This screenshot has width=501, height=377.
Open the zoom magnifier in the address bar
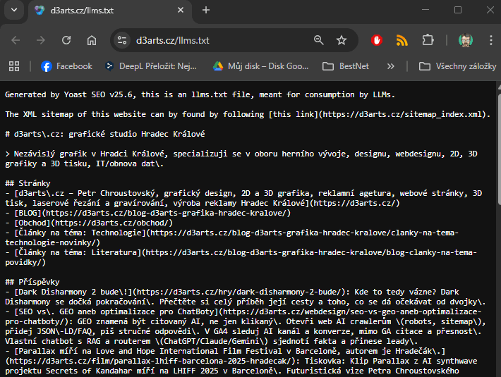[319, 40]
